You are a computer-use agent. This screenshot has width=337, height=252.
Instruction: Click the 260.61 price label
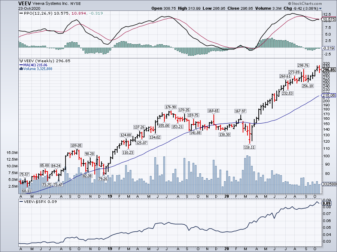point(285,76)
